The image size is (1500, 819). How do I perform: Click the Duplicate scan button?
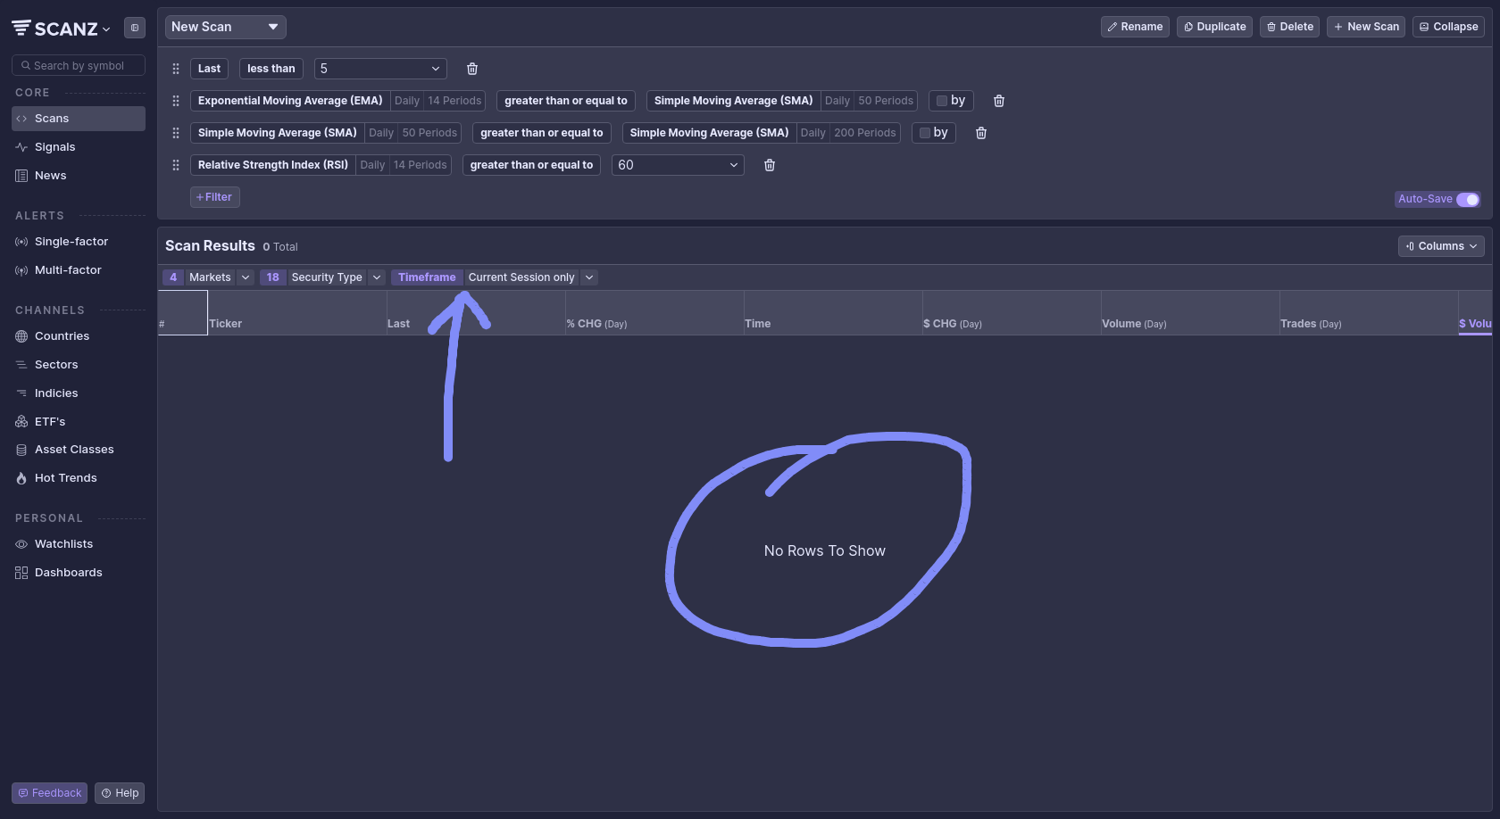(x=1214, y=27)
